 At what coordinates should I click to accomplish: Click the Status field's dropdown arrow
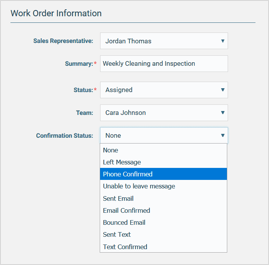[x=223, y=90]
